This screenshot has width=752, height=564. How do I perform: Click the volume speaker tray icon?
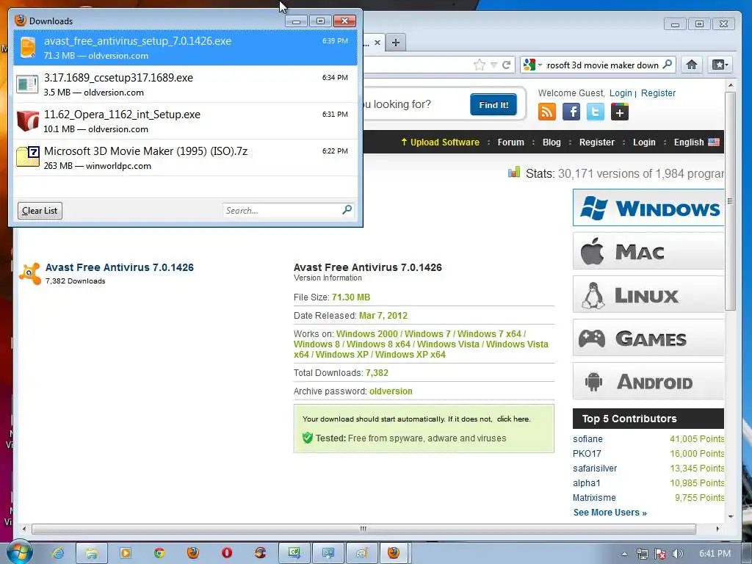pos(678,554)
